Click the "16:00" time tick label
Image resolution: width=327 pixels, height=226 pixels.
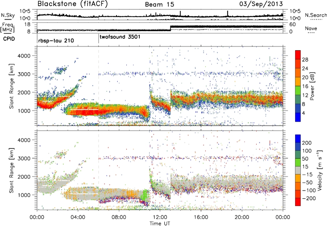click(x=201, y=217)
